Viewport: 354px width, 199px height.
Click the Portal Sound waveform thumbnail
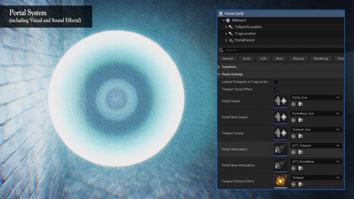(280, 101)
